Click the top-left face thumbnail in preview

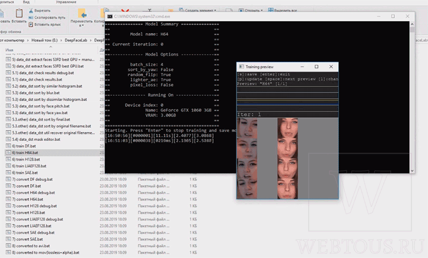(x=247, y=128)
